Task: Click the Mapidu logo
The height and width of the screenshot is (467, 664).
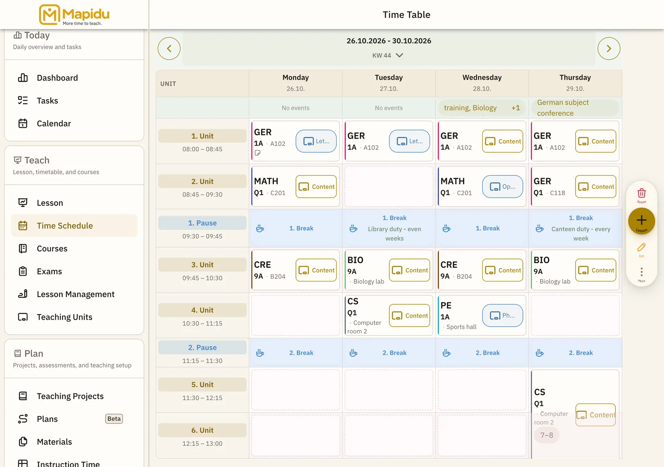Action: click(x=74, y=15)
